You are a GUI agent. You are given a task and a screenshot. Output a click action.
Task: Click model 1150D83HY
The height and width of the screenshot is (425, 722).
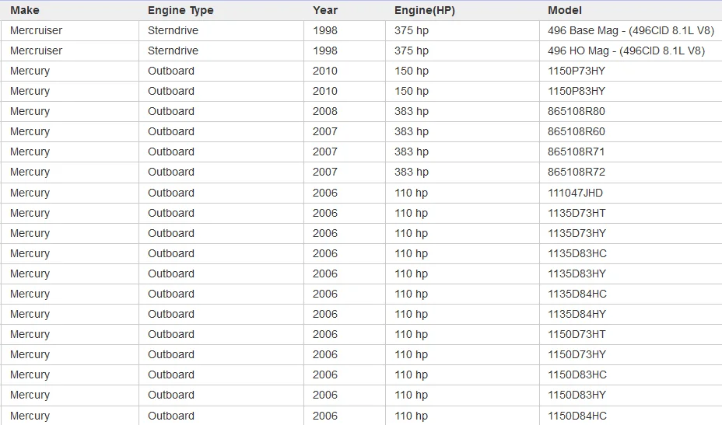point(577,395)
